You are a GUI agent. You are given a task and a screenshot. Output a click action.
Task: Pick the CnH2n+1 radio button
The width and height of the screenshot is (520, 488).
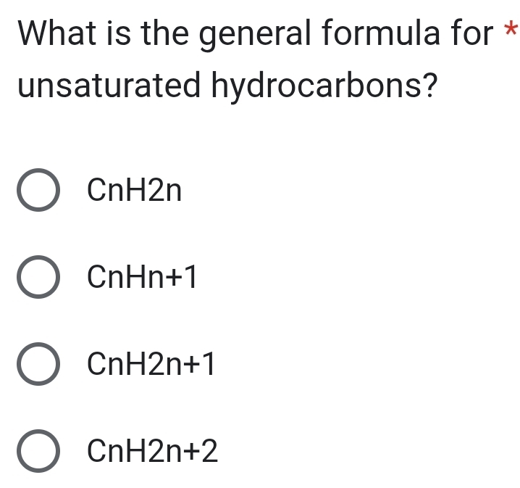38,365
